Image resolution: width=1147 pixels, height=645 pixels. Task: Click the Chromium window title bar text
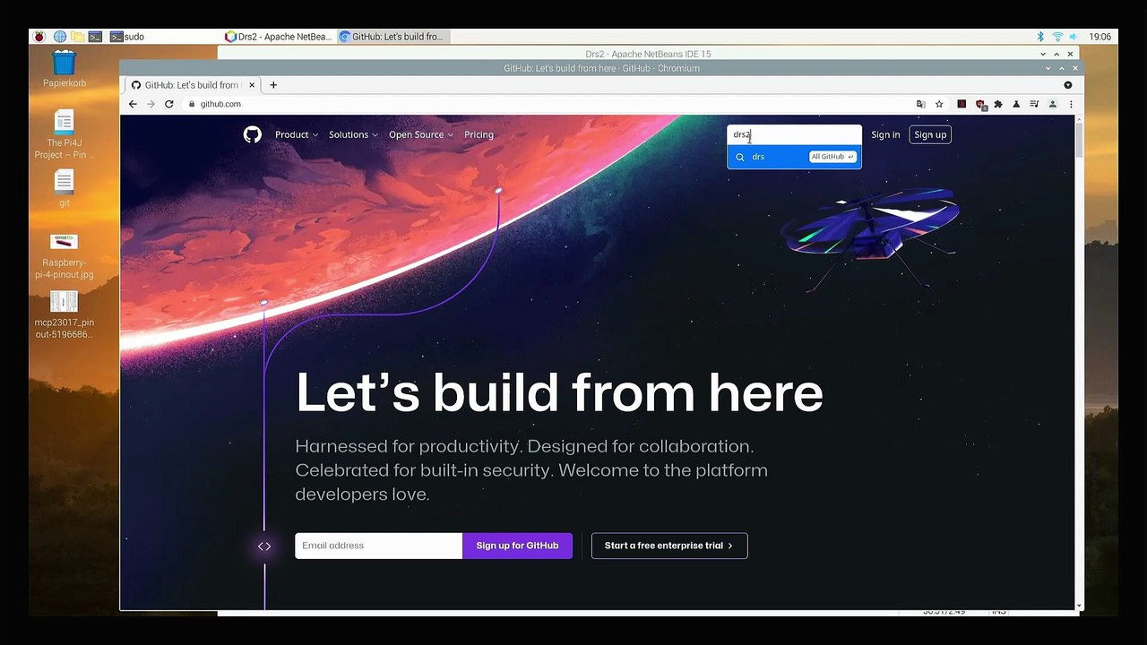(601, 68)
